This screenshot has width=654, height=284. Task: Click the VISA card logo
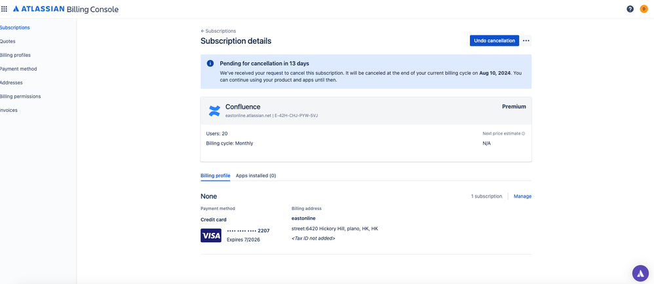point(211,236)
